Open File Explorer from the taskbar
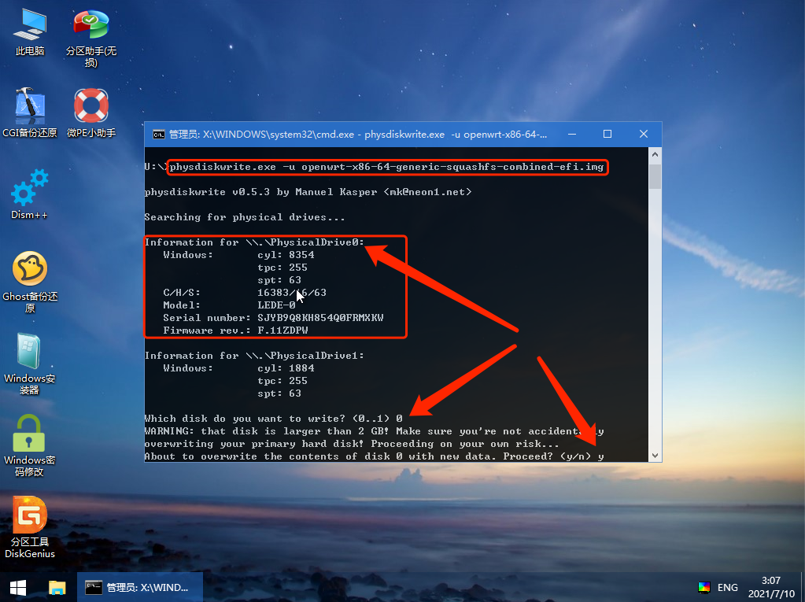The width and height of the screenshot is (805, 602). (x=57, y=588)
